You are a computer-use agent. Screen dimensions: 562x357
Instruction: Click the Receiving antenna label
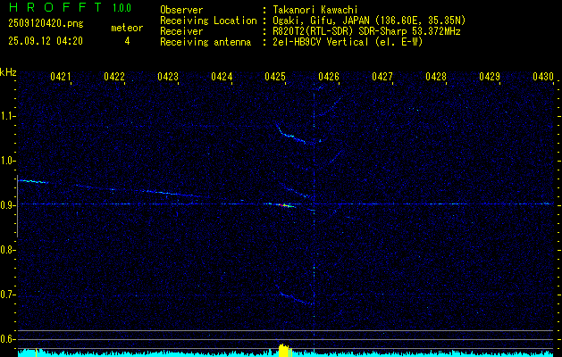pyautogui.click(x=206, y=42)
